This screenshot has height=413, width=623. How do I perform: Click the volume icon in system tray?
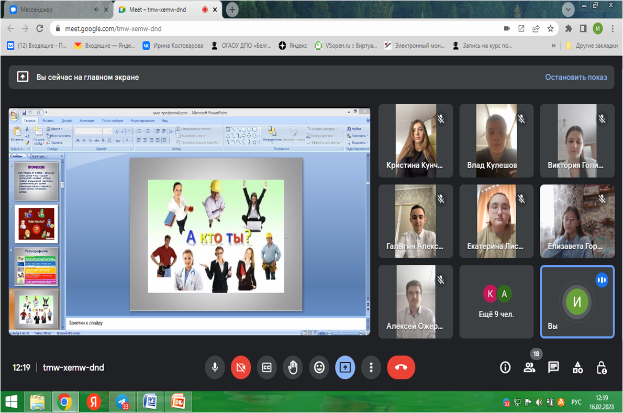coord(539,403)
